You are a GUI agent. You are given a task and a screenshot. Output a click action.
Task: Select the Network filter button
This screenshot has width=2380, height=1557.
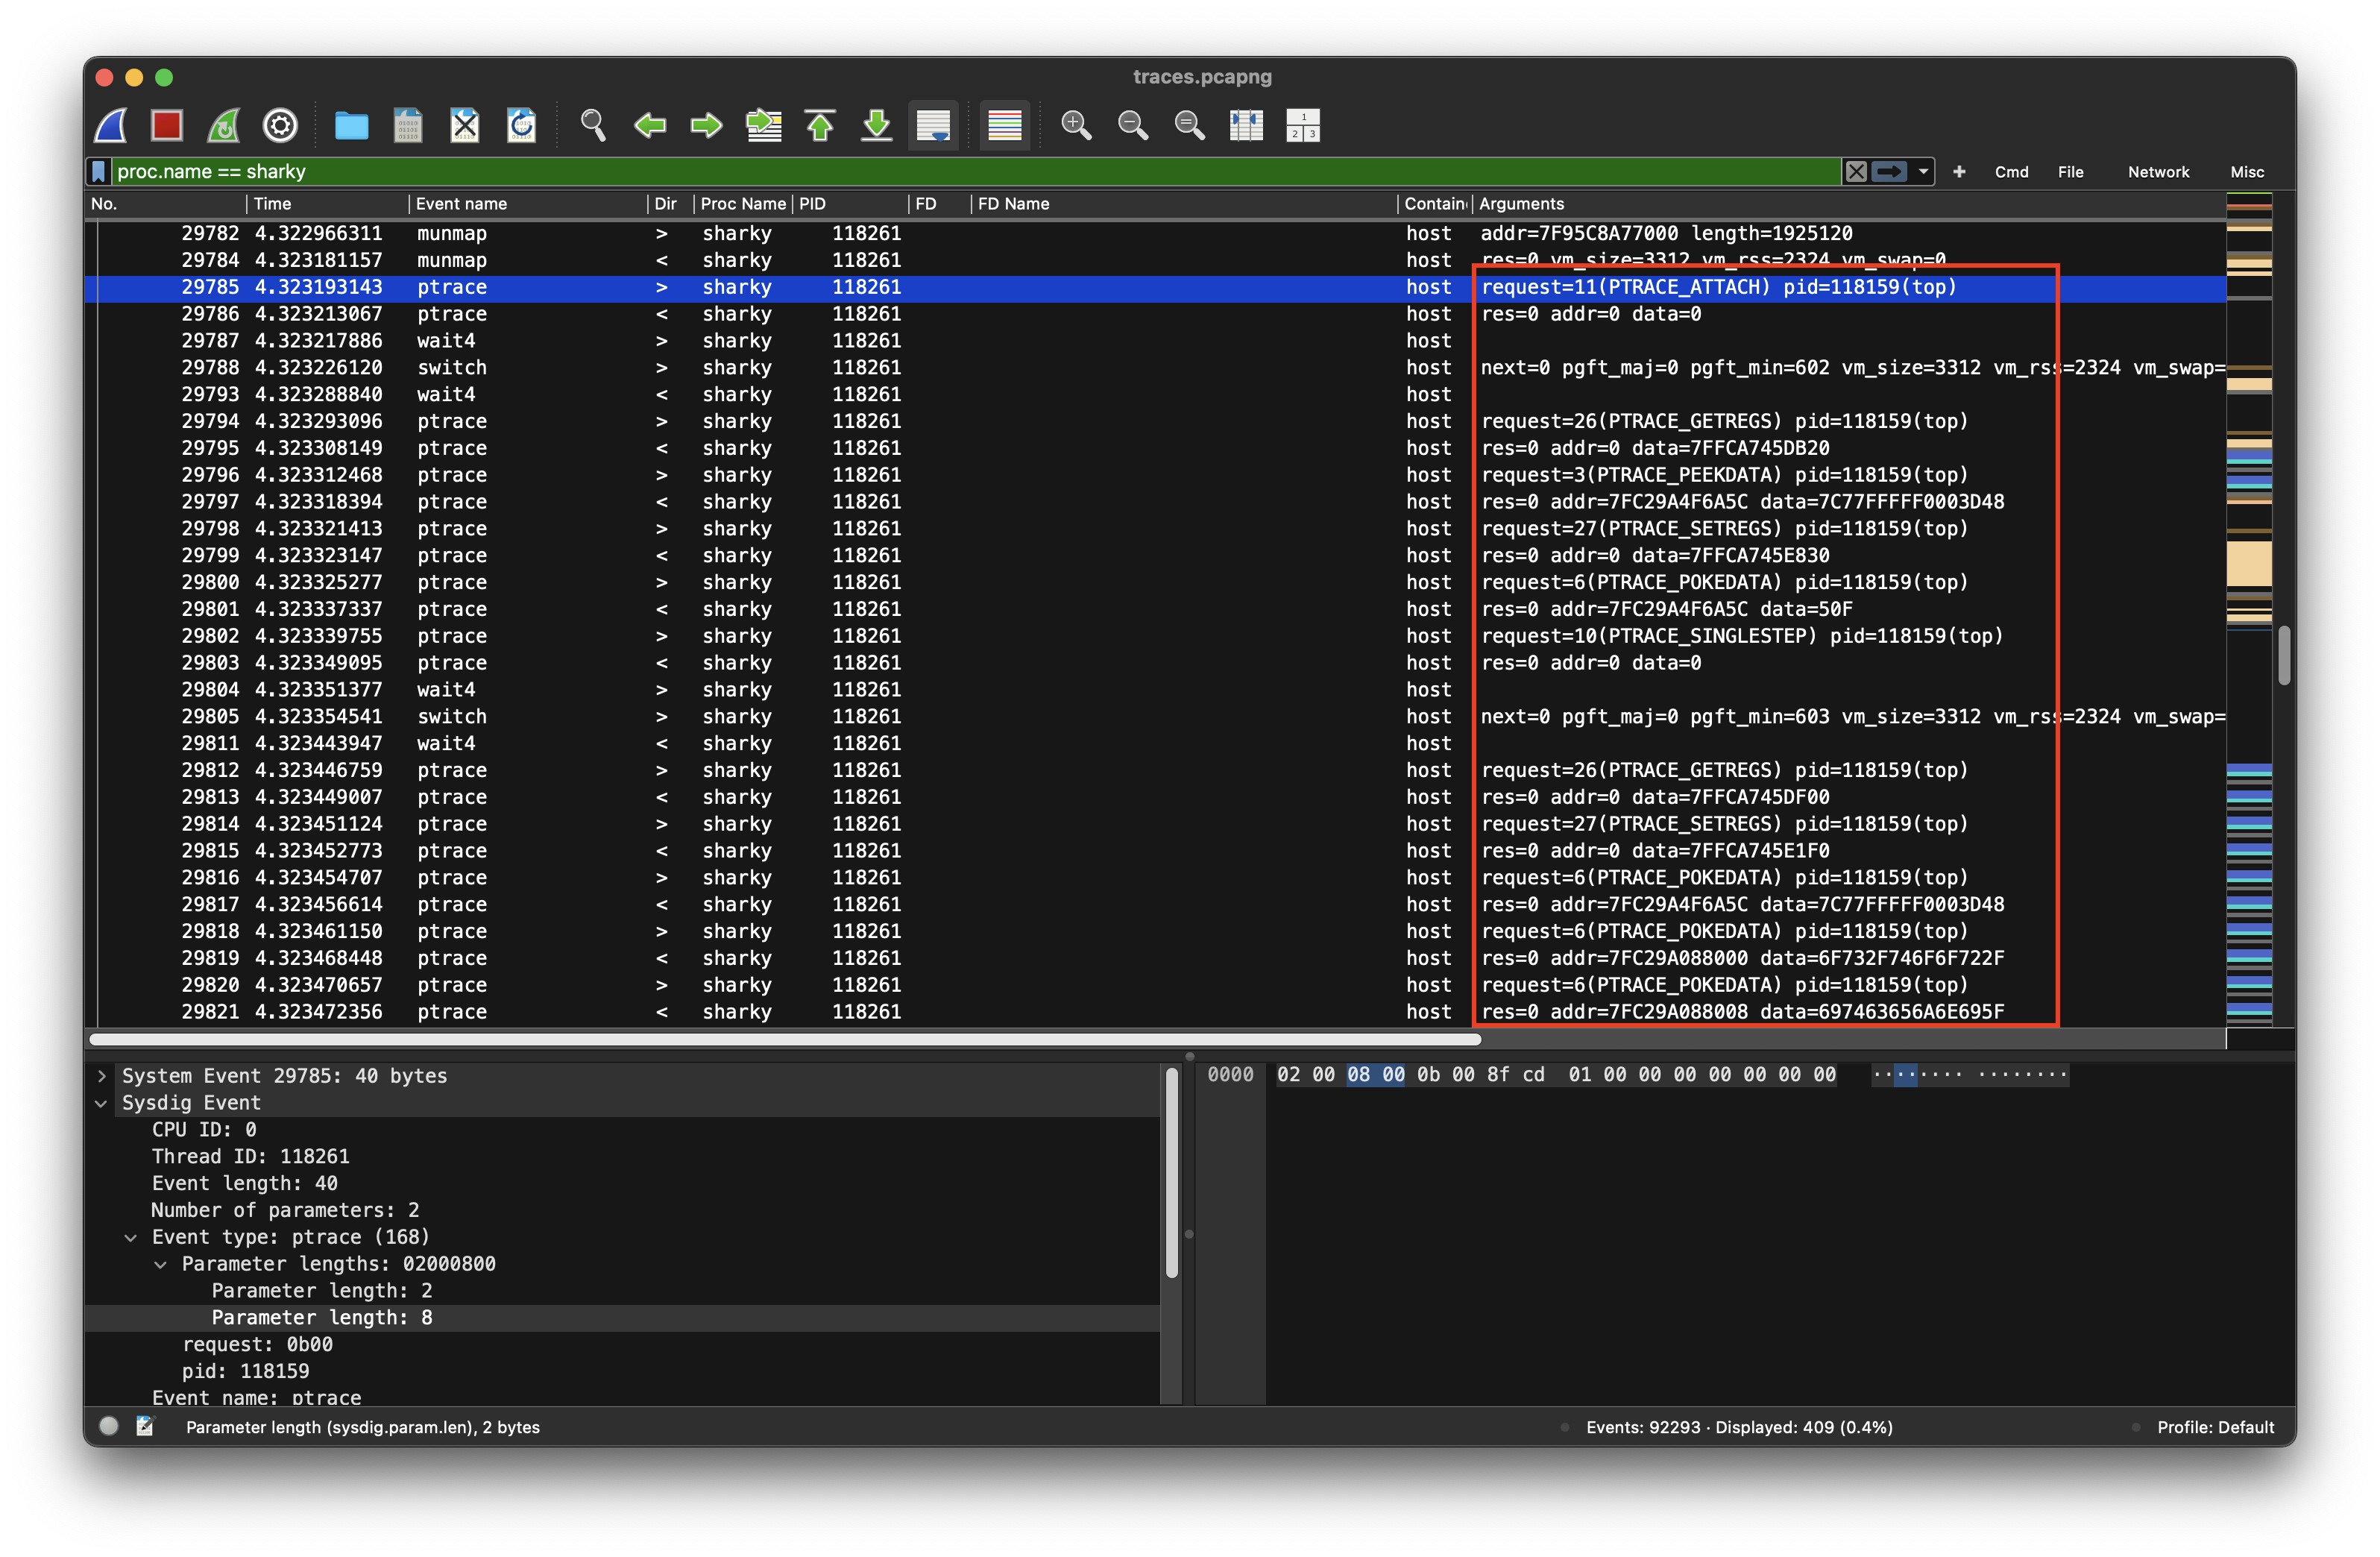click(x=2158, y=172)
